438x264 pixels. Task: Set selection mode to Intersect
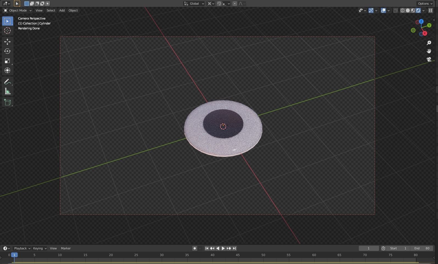tap(48, 4)
